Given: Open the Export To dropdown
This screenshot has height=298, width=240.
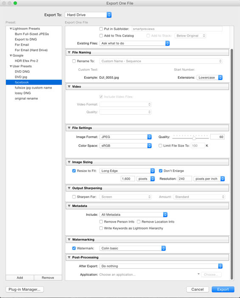Looking at the screenshot, I should click(x=88, y=15).
